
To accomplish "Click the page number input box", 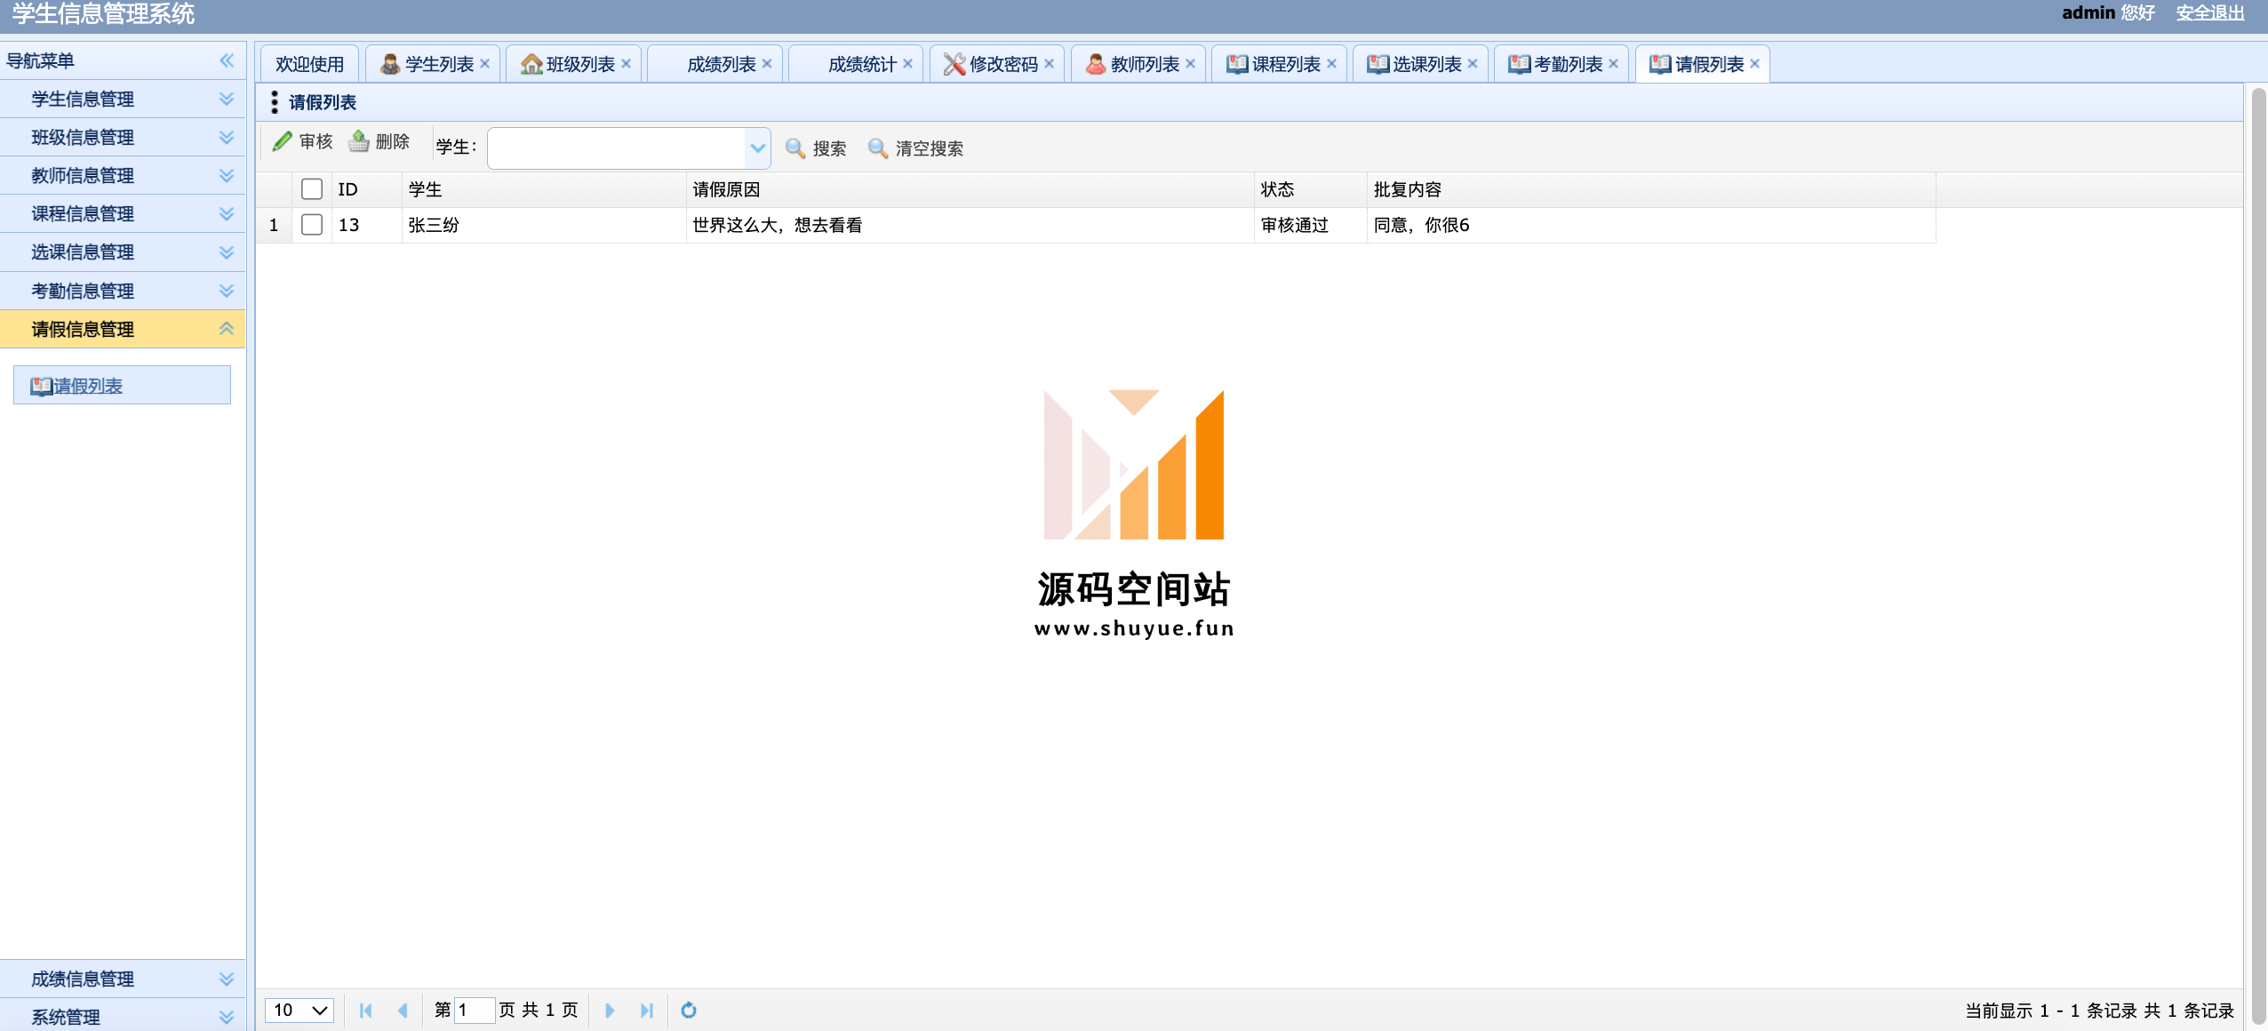I will (475, 1011).
